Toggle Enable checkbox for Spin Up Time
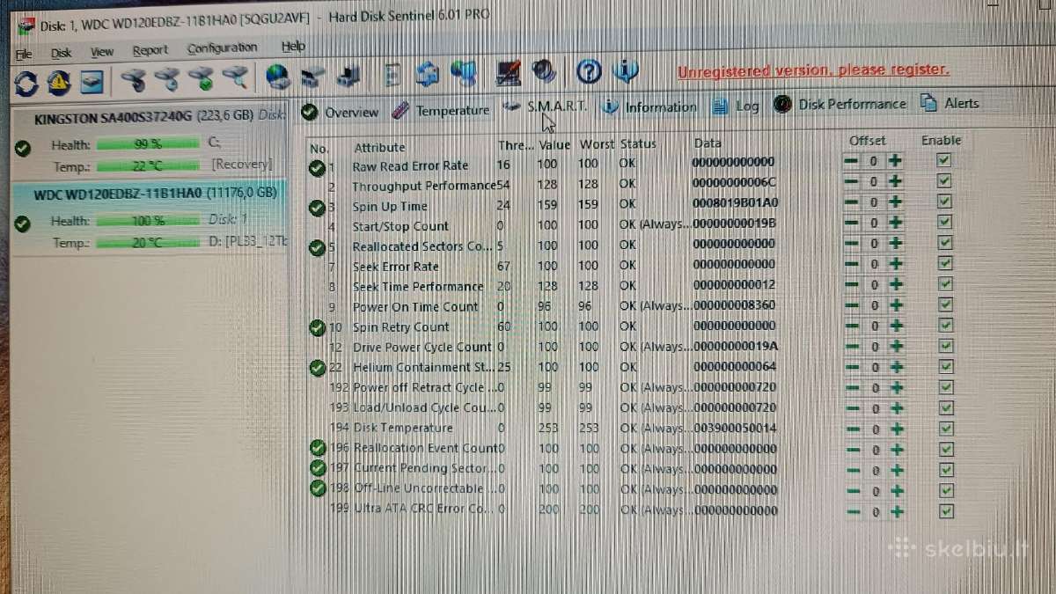The image size is (1056, 594). (944, 202)
